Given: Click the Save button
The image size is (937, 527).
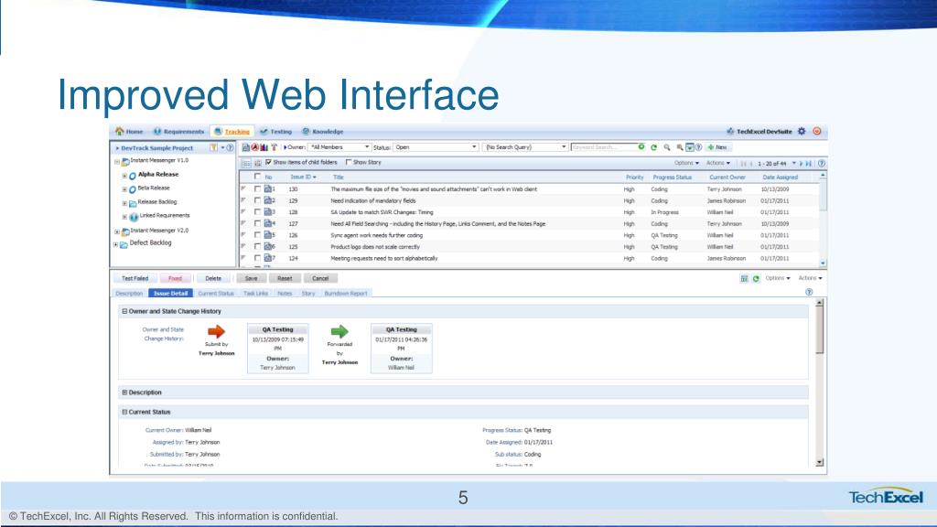Looking at the screenshot, I should [252, 278].
